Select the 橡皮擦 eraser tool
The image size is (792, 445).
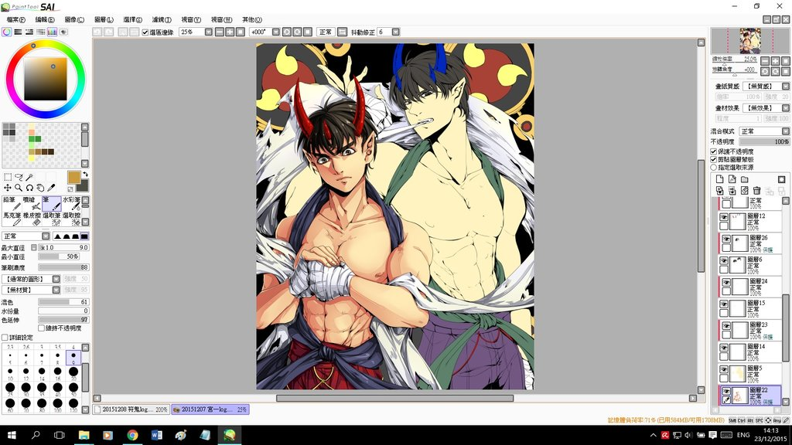31,219
